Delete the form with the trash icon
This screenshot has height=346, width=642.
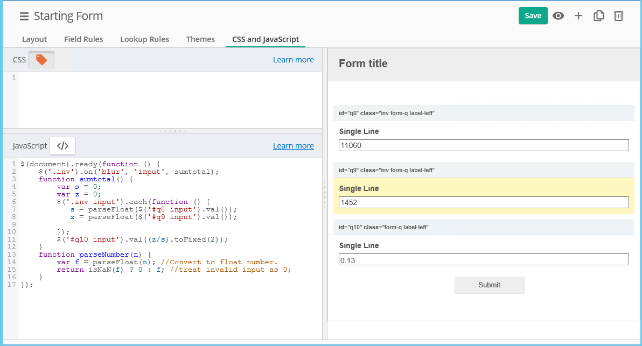[619, 16]
